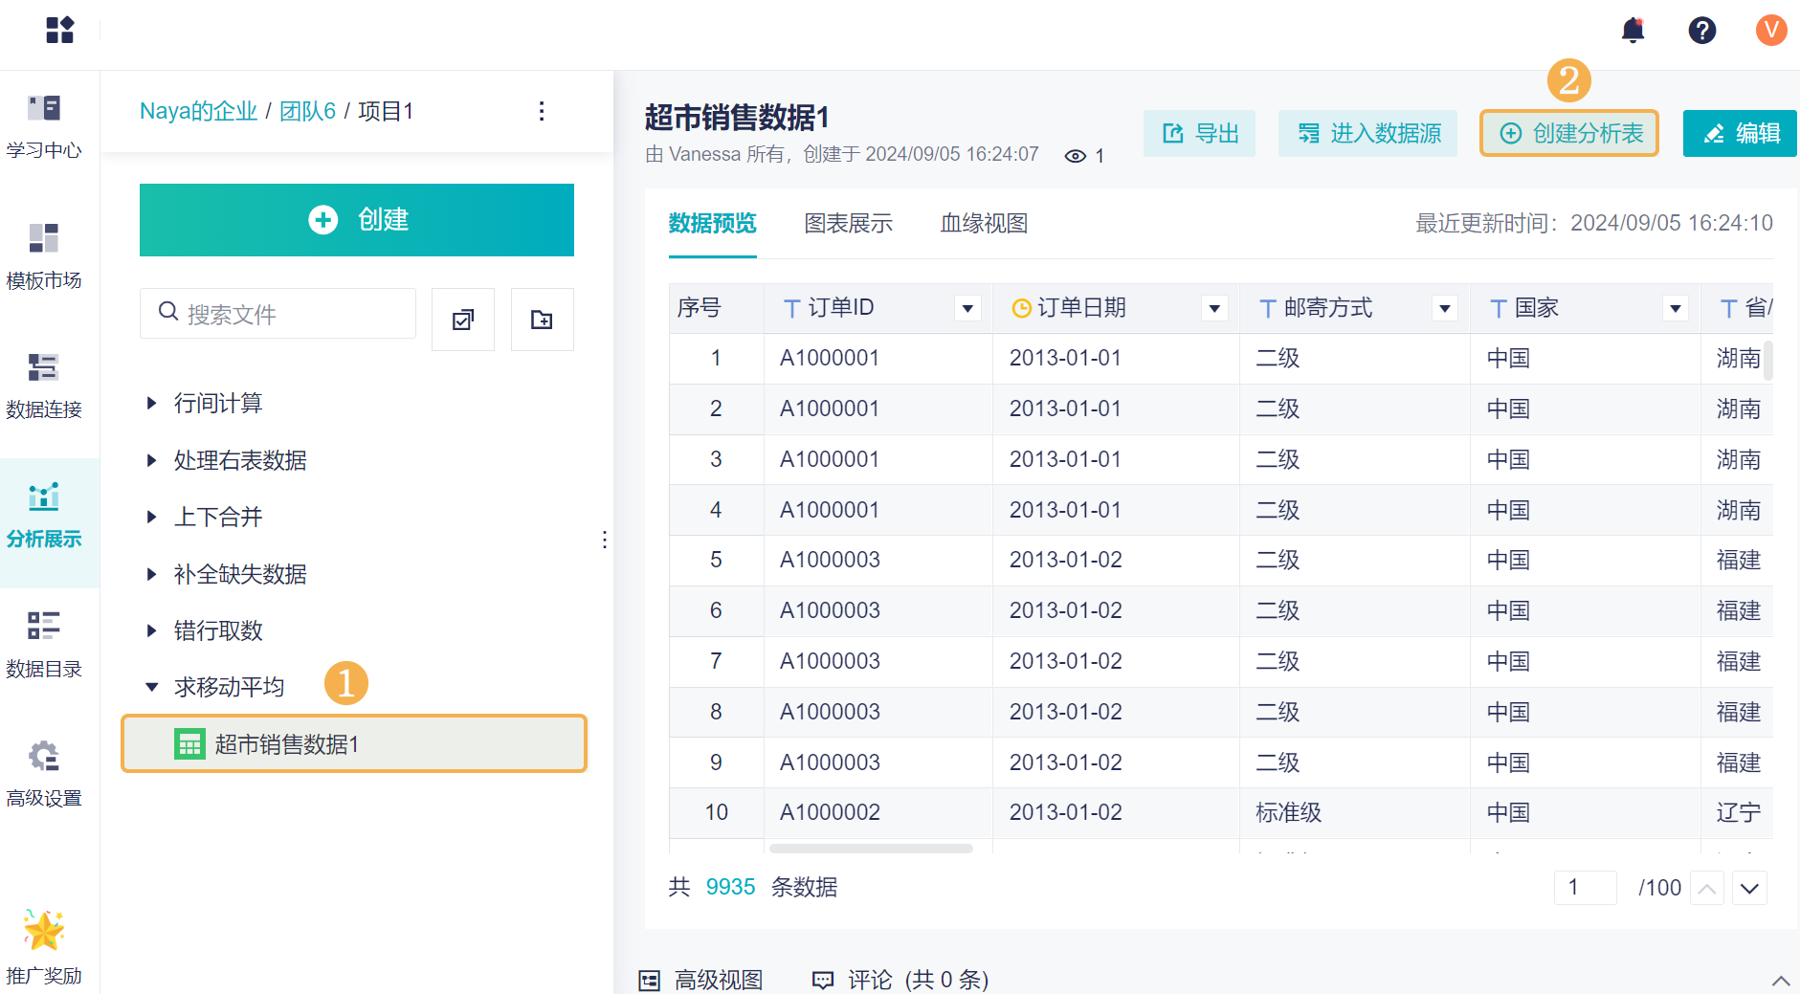Open the user avatar V menu
Image resolution: width=1800 pixels, height=994 pixels.
click(1771, 31)
